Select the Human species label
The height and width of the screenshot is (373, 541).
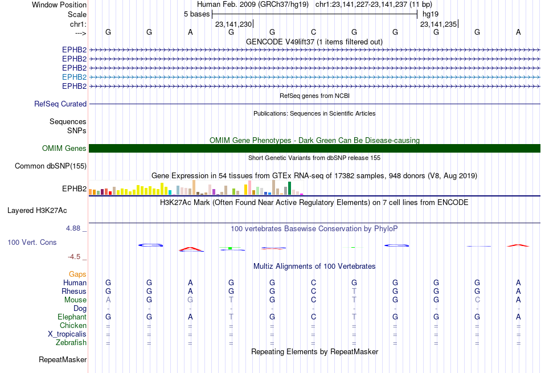point(75,282)
